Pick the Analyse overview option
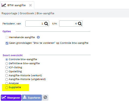Viewport: 129px width, 108px height. click(7, 83)
